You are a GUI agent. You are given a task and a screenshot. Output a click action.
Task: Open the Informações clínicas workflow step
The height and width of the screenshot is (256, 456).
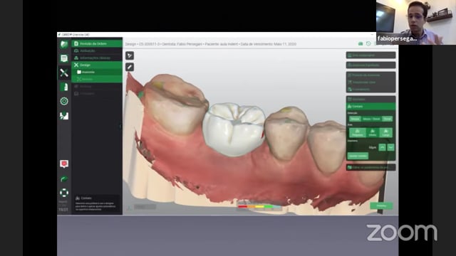(97, 58)
